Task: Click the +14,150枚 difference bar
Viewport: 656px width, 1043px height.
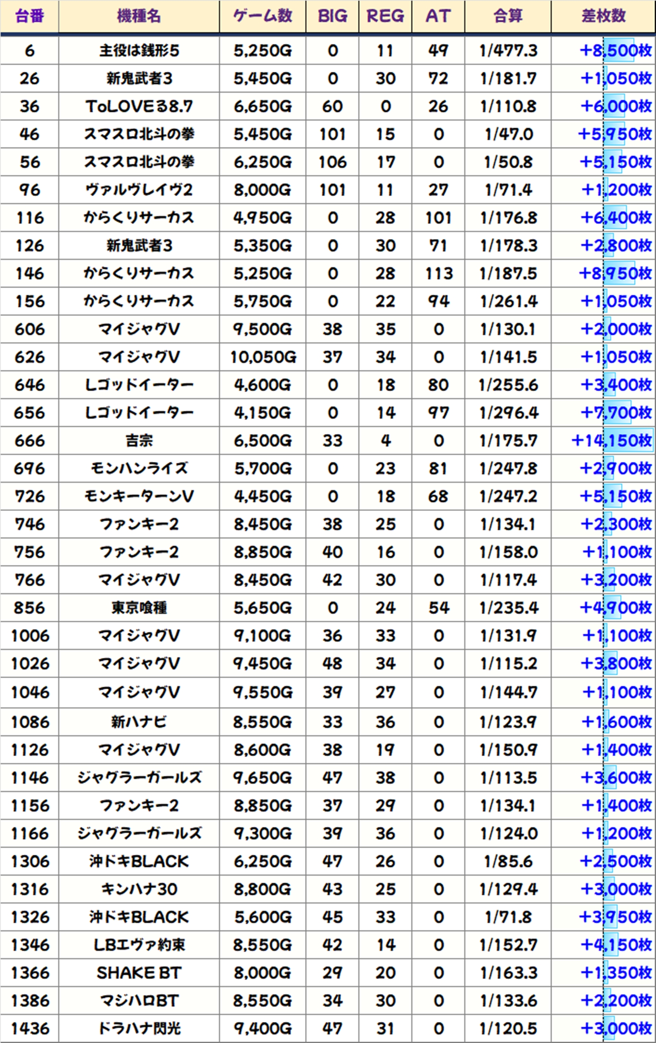Action: pyautogui.click(x=628, y=440)
